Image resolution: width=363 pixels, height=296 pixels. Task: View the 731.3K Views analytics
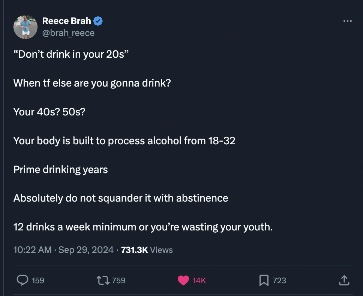(147, 250)
